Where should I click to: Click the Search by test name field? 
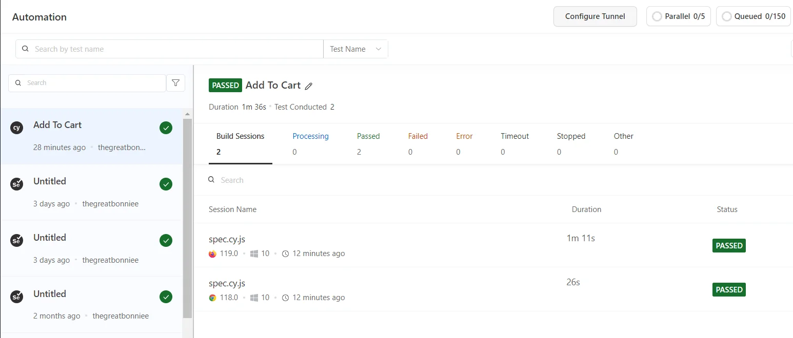click(169, 49)
